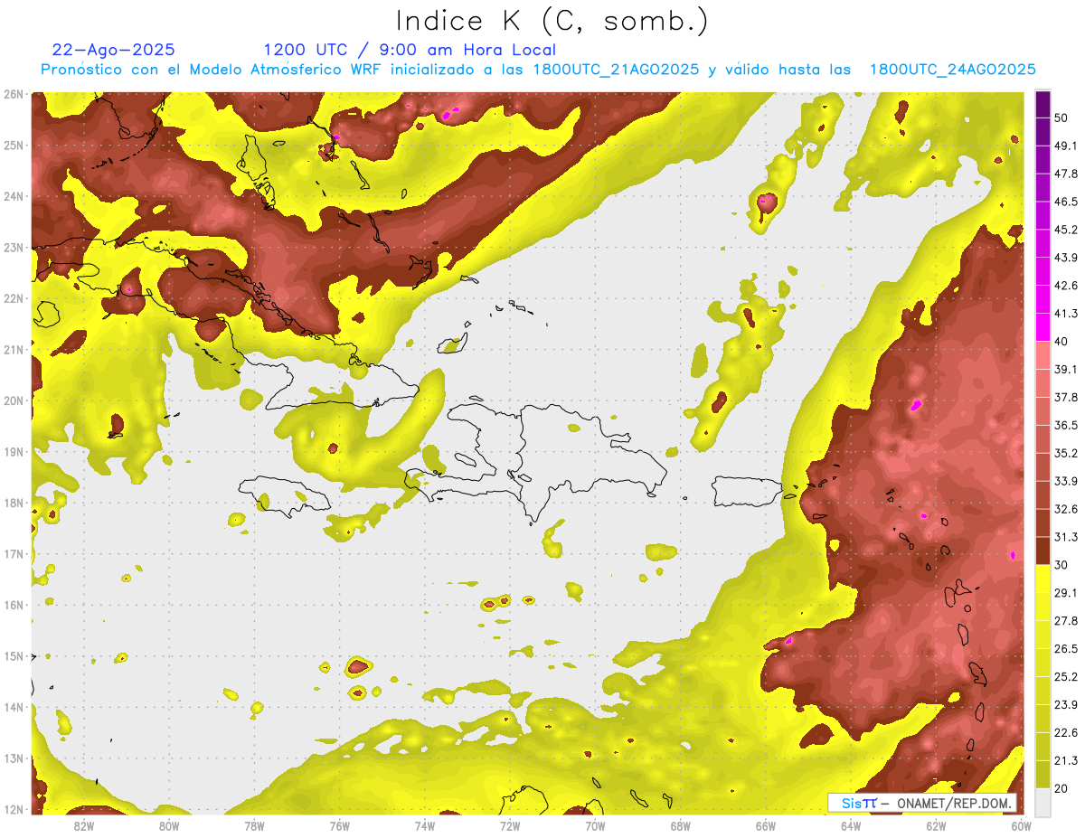Click the "Indice K (C, somb.)" title
The height and width of the screenshot is (838, 1085).
click(552, 21)
